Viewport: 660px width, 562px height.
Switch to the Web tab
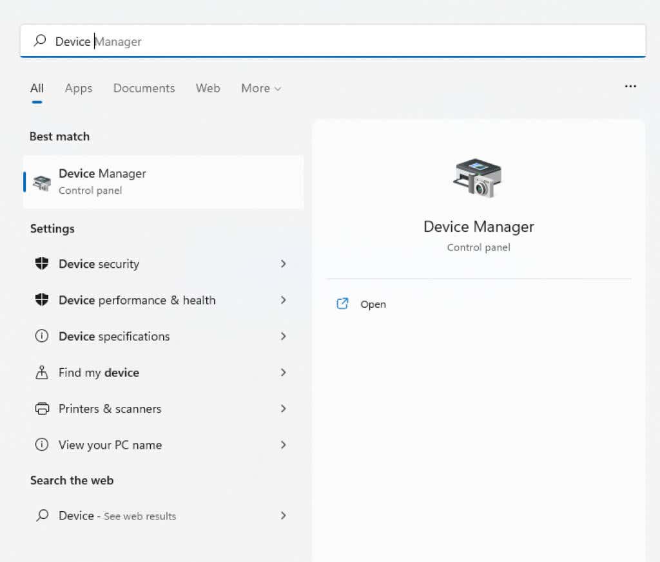pyautogui.click(x=208, y=88)
